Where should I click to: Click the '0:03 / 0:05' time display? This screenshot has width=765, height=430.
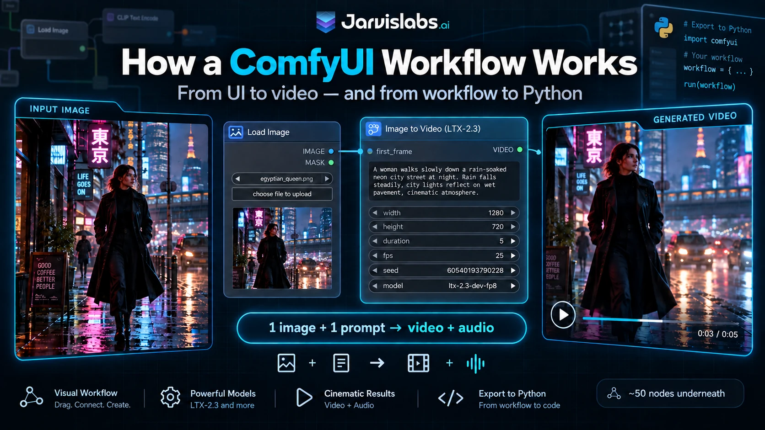pyautogui.click(x=717, y=334)
